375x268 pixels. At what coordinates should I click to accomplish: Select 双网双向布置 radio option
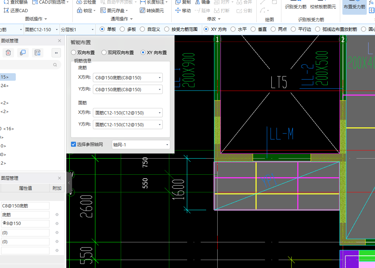click(x=118, y=52)
